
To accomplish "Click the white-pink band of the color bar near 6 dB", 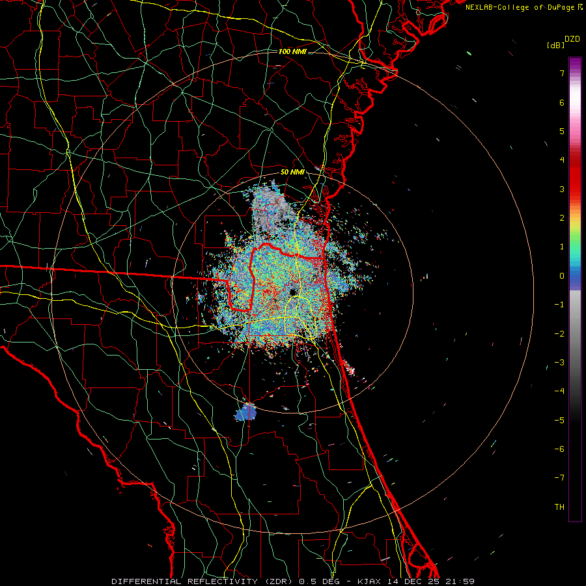I will click(575, 102).
